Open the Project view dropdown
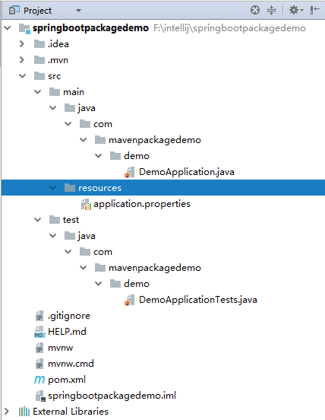This screenshot has width=325, height=420. click(x=78, y=11)
